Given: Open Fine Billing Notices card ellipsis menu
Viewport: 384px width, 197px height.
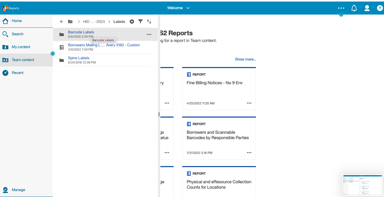Looking at the screenshot, I should 249,103.
